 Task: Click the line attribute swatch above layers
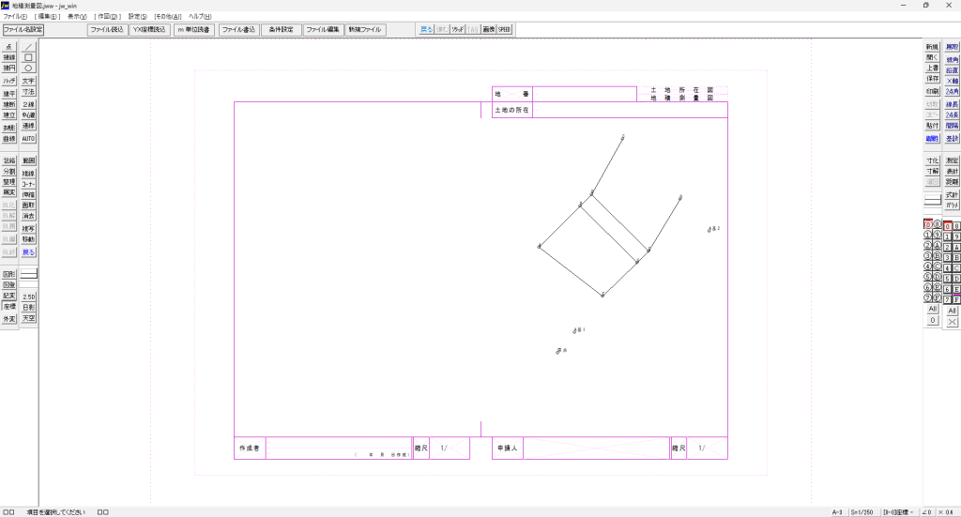coord(932,201)
